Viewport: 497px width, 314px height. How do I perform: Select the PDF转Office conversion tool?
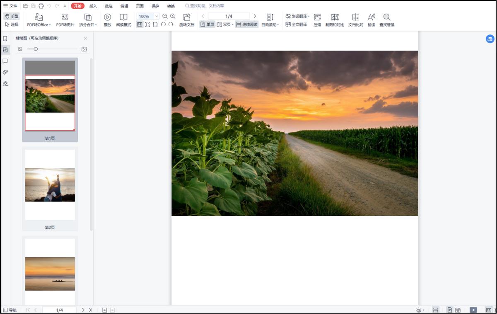point(38,20)
